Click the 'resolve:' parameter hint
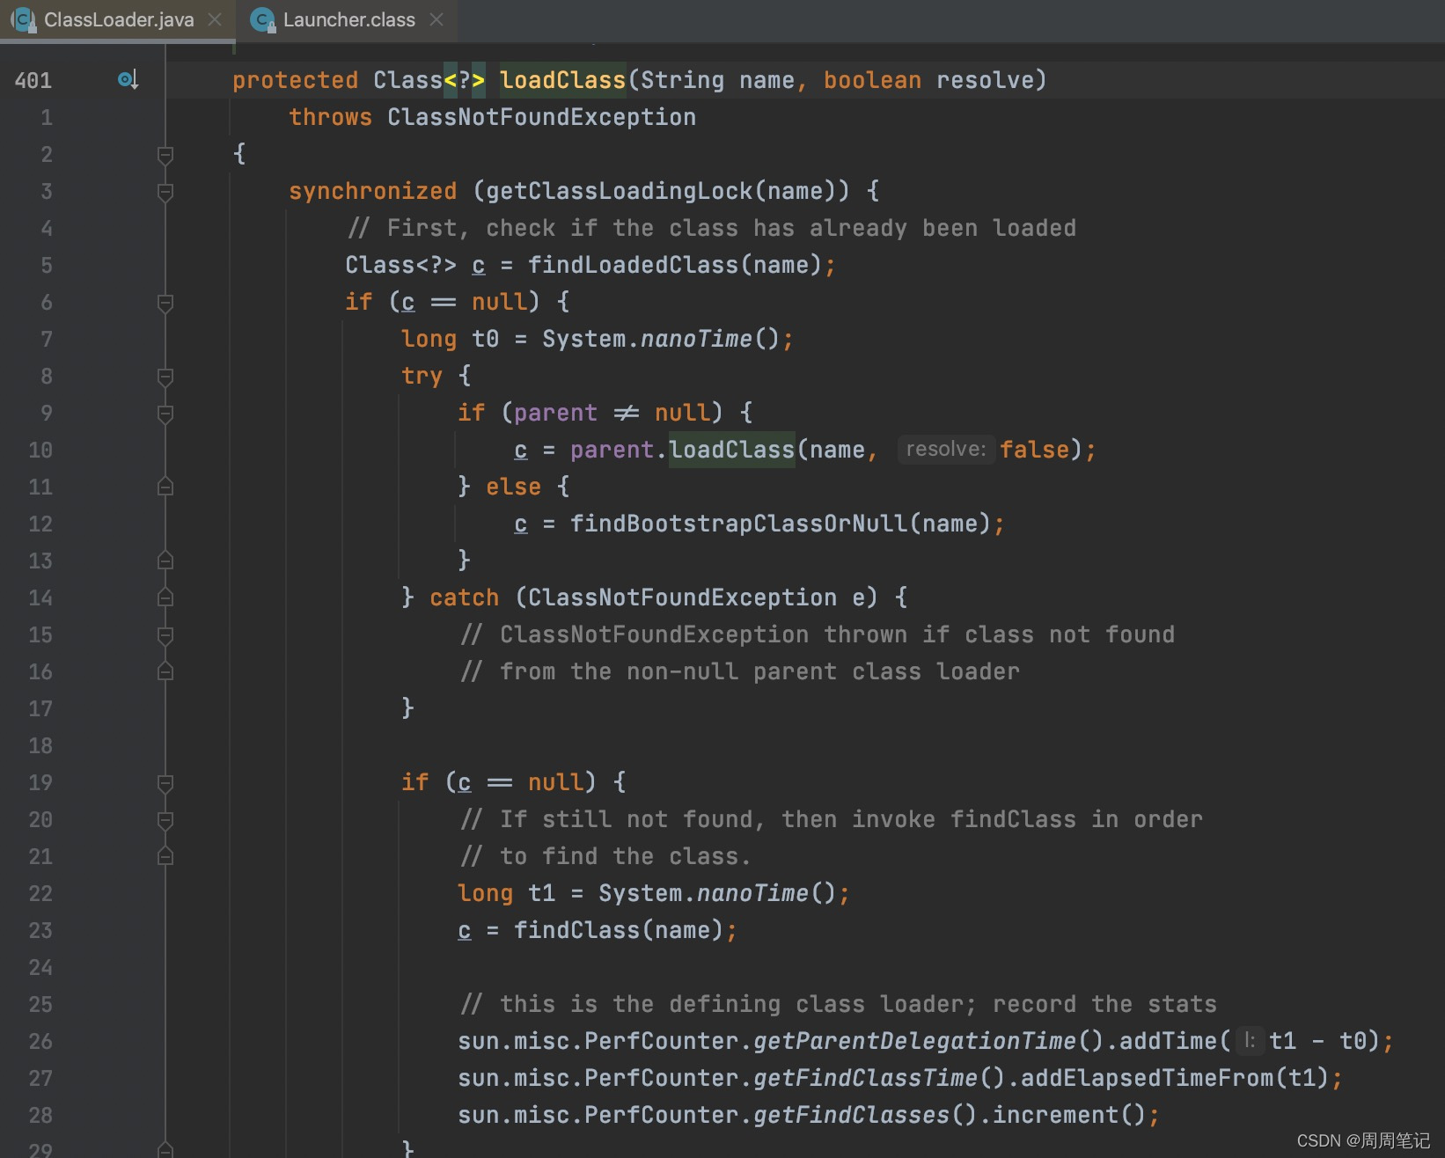1445x1158 pixels. [946, 449]
